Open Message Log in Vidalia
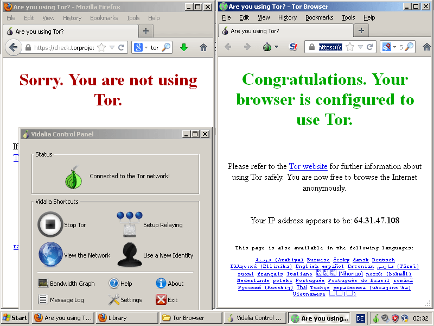Screen dimensions: 434x326 click(x=61, y=300)
